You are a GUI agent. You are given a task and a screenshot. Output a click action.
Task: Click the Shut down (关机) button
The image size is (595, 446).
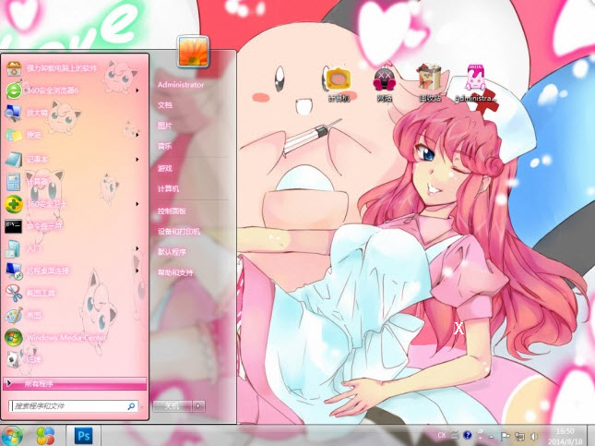click(x=173, y=406)
